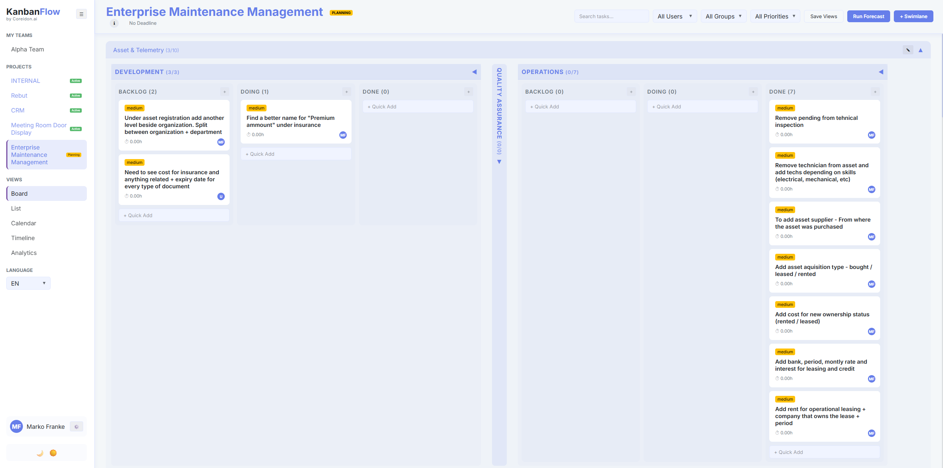Enable dark theme with the moon icon

pos(40,452)
